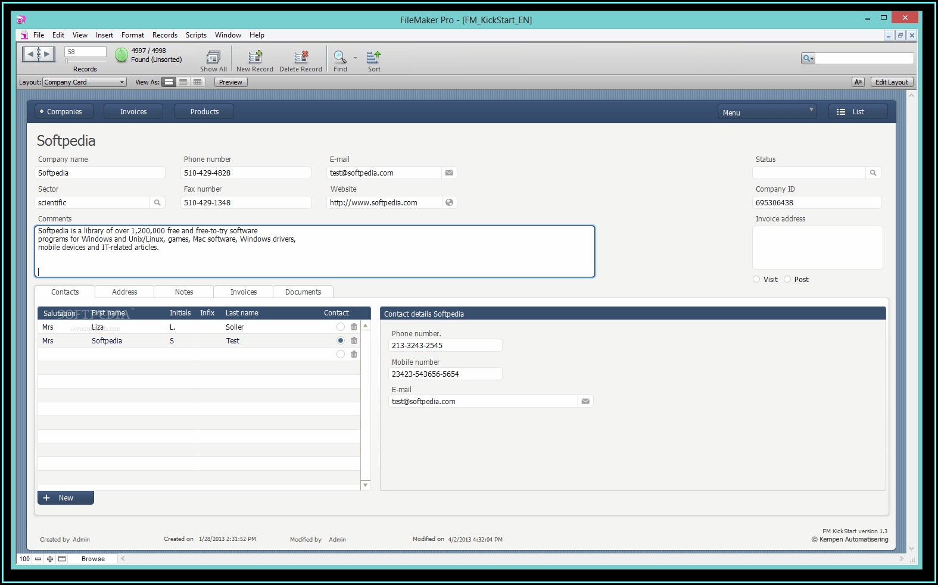Click the Sector search magnifier icon

[x=157, y=202]
